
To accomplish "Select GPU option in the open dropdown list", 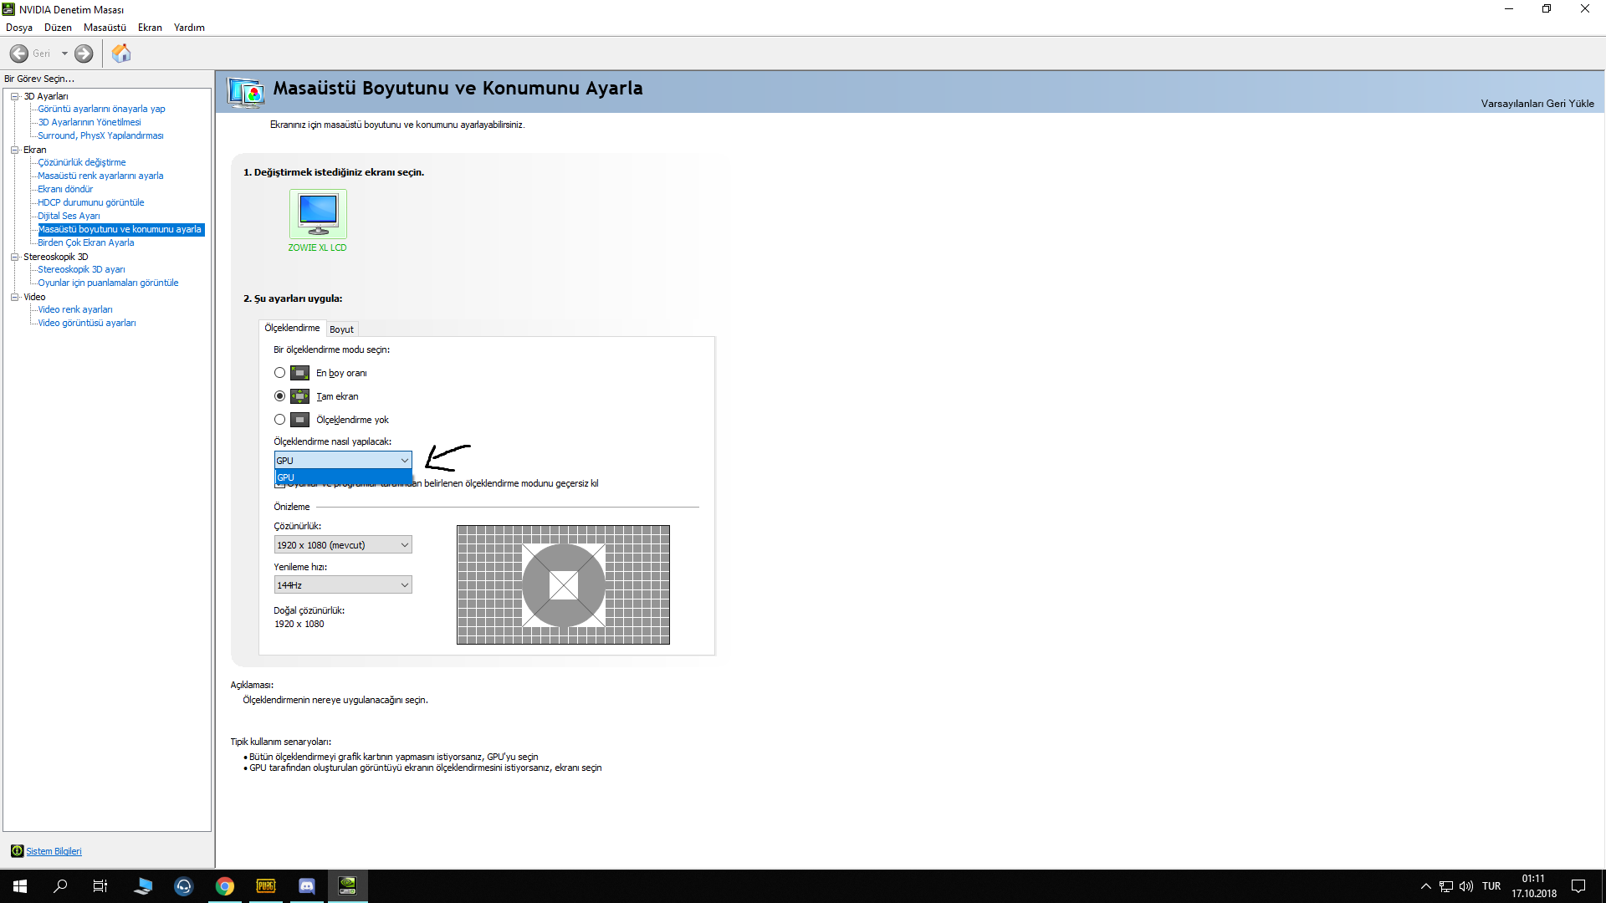I will click(343, 477).
